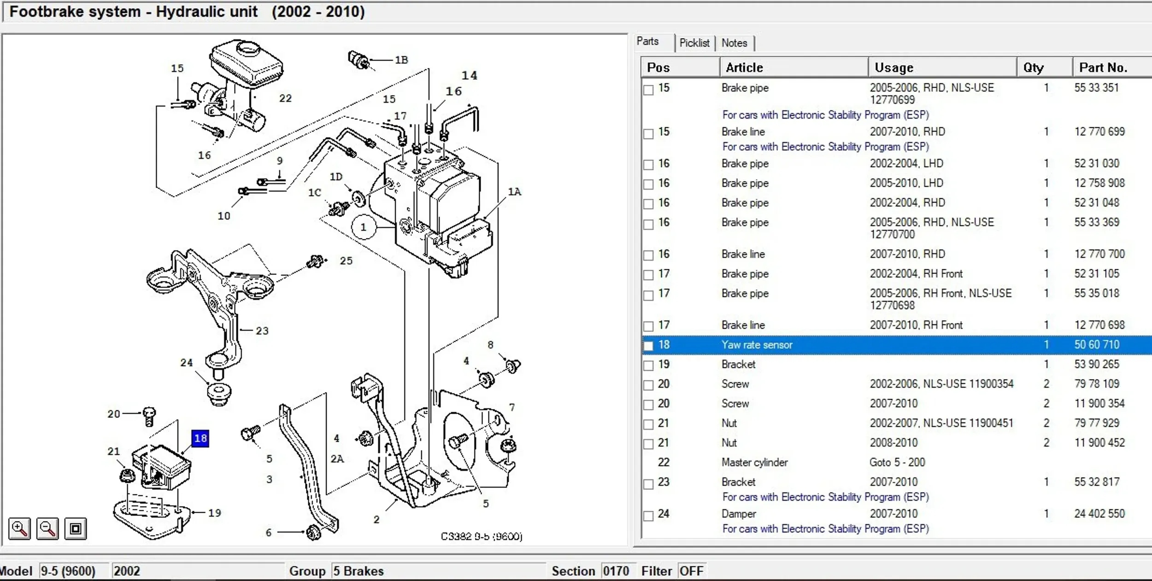This screenshot has height=581, width=1152.
Task: Click callout 21 in the diagram
Action: 114,451
